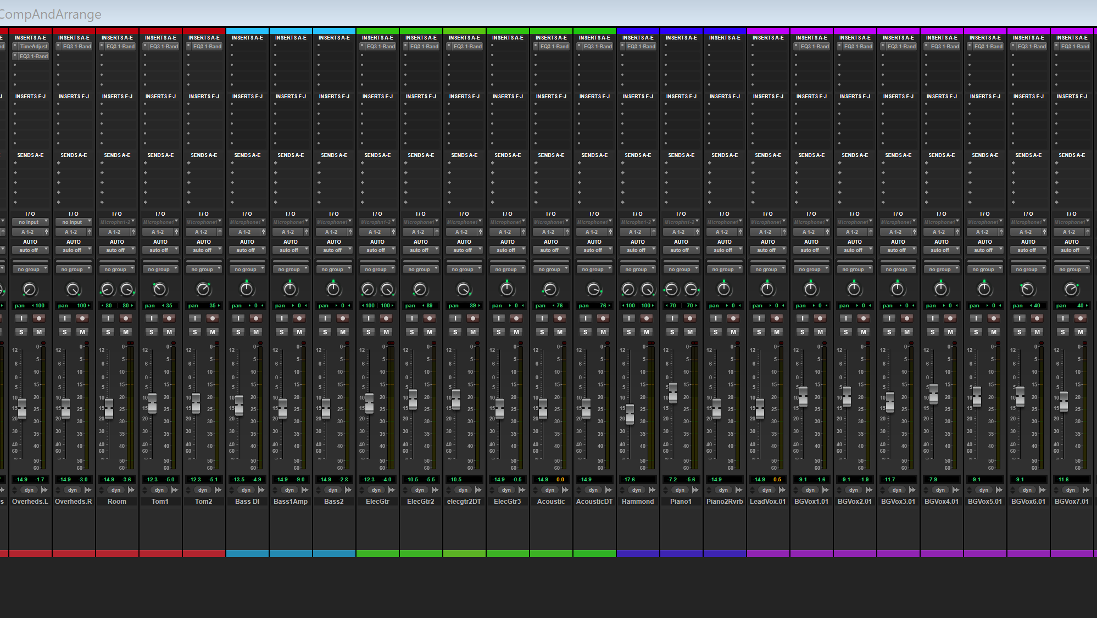1097x618 pixels.
Task: Record-enable the LeadVox.01 track
Action: pyautogui.click(x=777, y=318)
